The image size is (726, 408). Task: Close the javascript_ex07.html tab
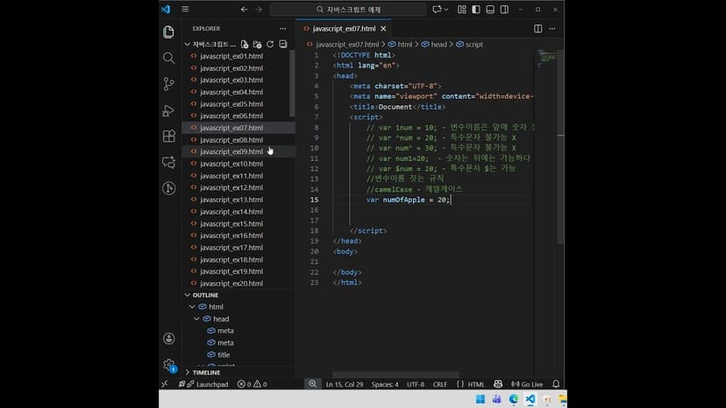click(x=383, y=29)
